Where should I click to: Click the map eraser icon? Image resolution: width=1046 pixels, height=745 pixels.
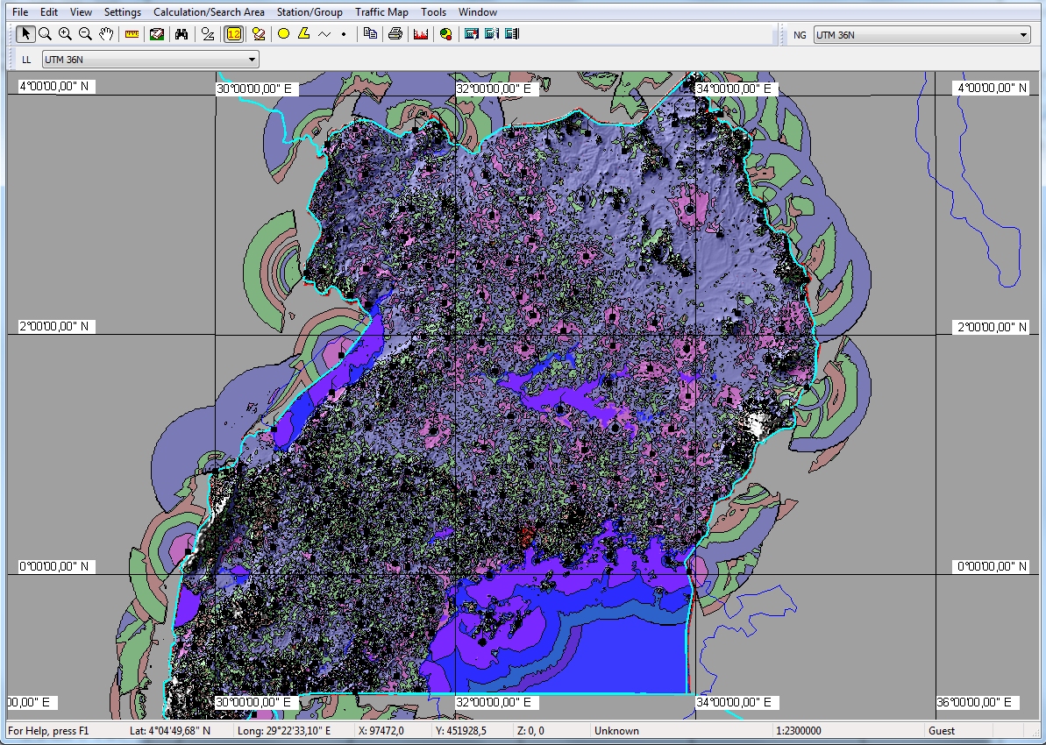coord(157,34)
